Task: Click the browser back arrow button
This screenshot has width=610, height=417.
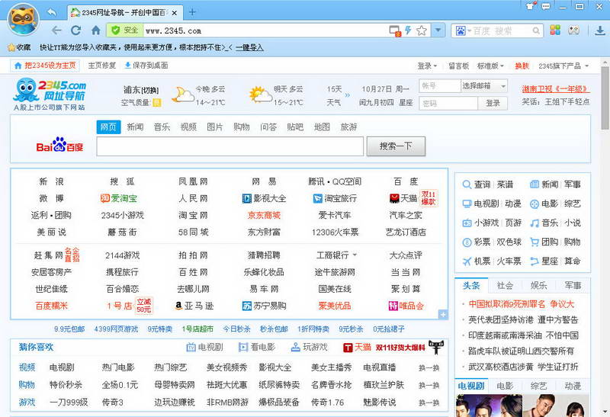Action: coord(56,30)
